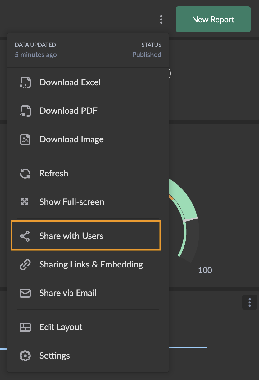Click the Refresh circular arrows icon
Viewport: 259px width, 380px height.
point(25,174)
